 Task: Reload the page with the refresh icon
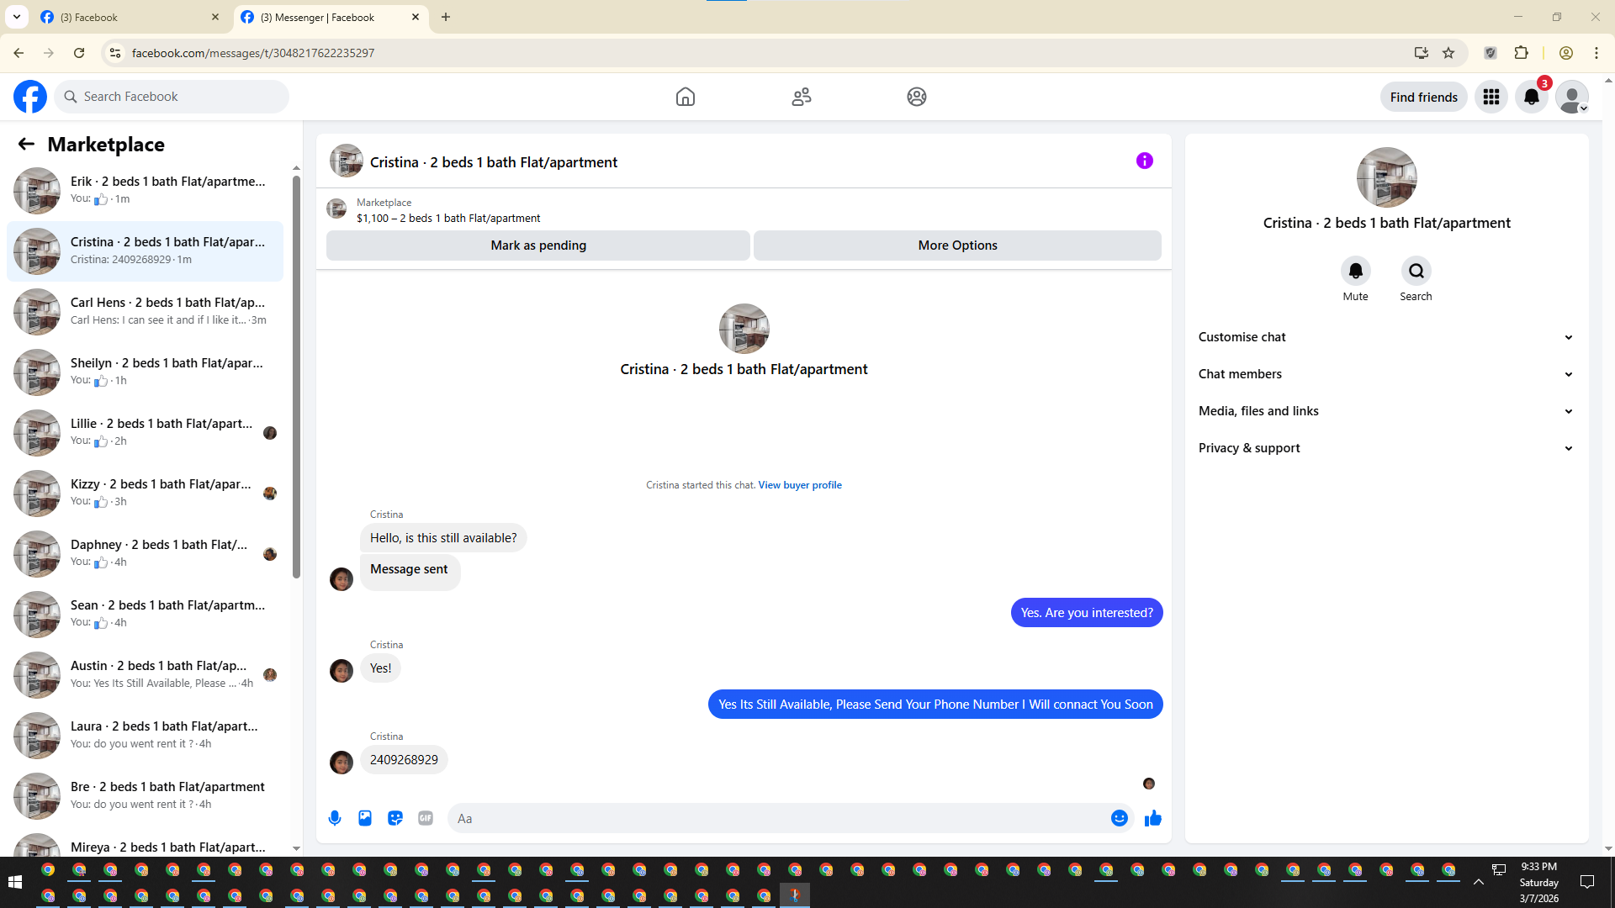pyautogui.click(x=79, y=53)
